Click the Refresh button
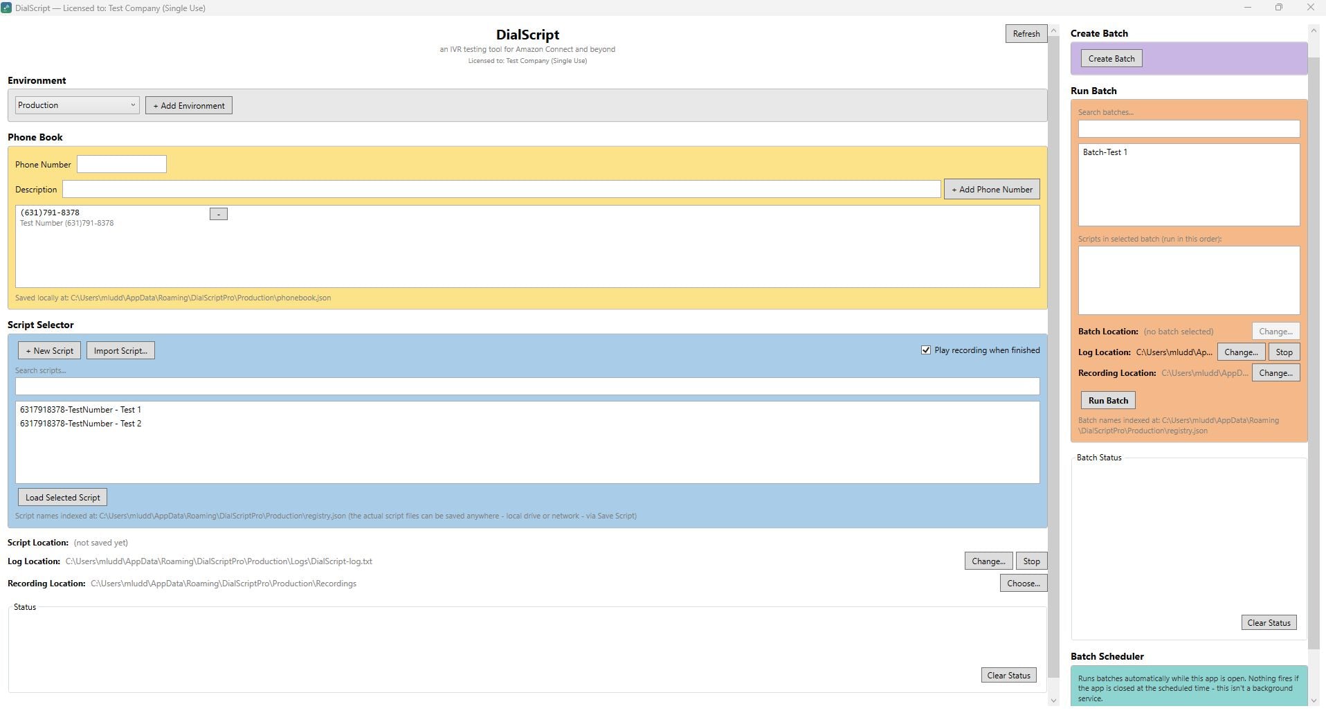1326x713 pixels. pyautogui.click(x=1026, y=34)
